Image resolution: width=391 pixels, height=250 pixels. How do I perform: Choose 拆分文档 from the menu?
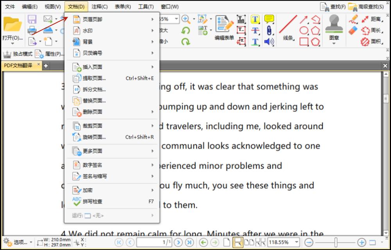click(x=112, y=89)
